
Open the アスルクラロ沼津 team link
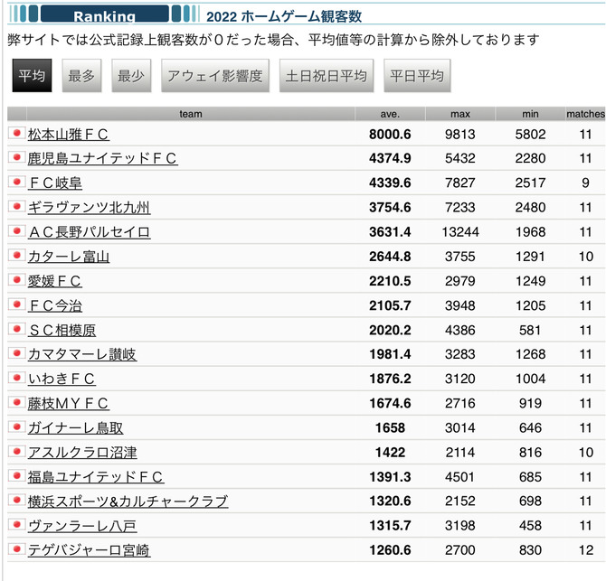pos(82,453)
